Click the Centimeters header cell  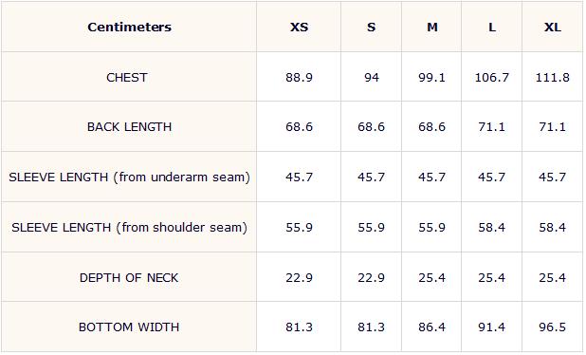[x=129, y=27]
